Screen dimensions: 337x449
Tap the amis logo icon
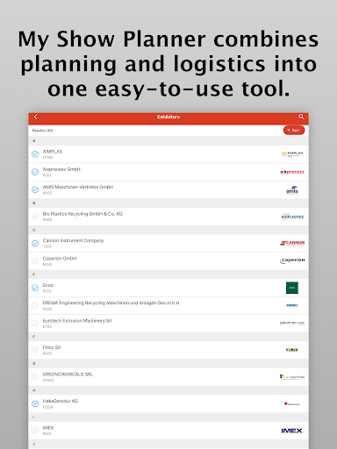tap(292, 190)
